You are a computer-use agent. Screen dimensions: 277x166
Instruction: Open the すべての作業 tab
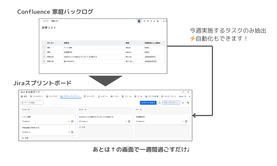152,96
